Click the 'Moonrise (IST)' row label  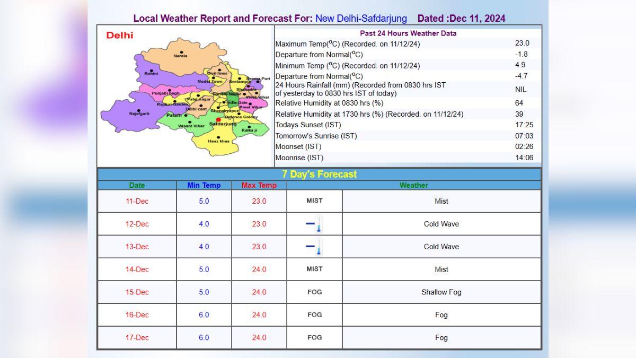(x=299, y=158)
